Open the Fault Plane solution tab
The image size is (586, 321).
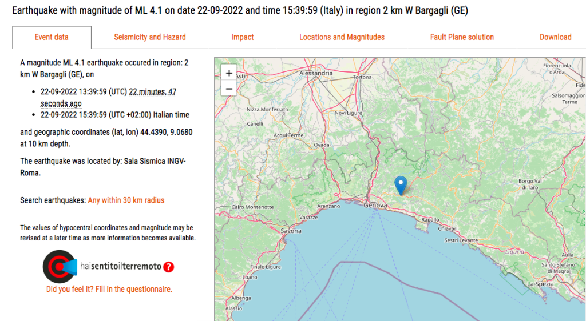pos(462,37)
